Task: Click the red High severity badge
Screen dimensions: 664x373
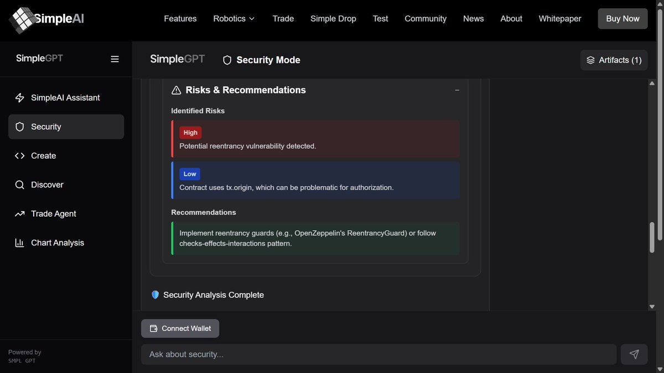Action: (190, 133)
